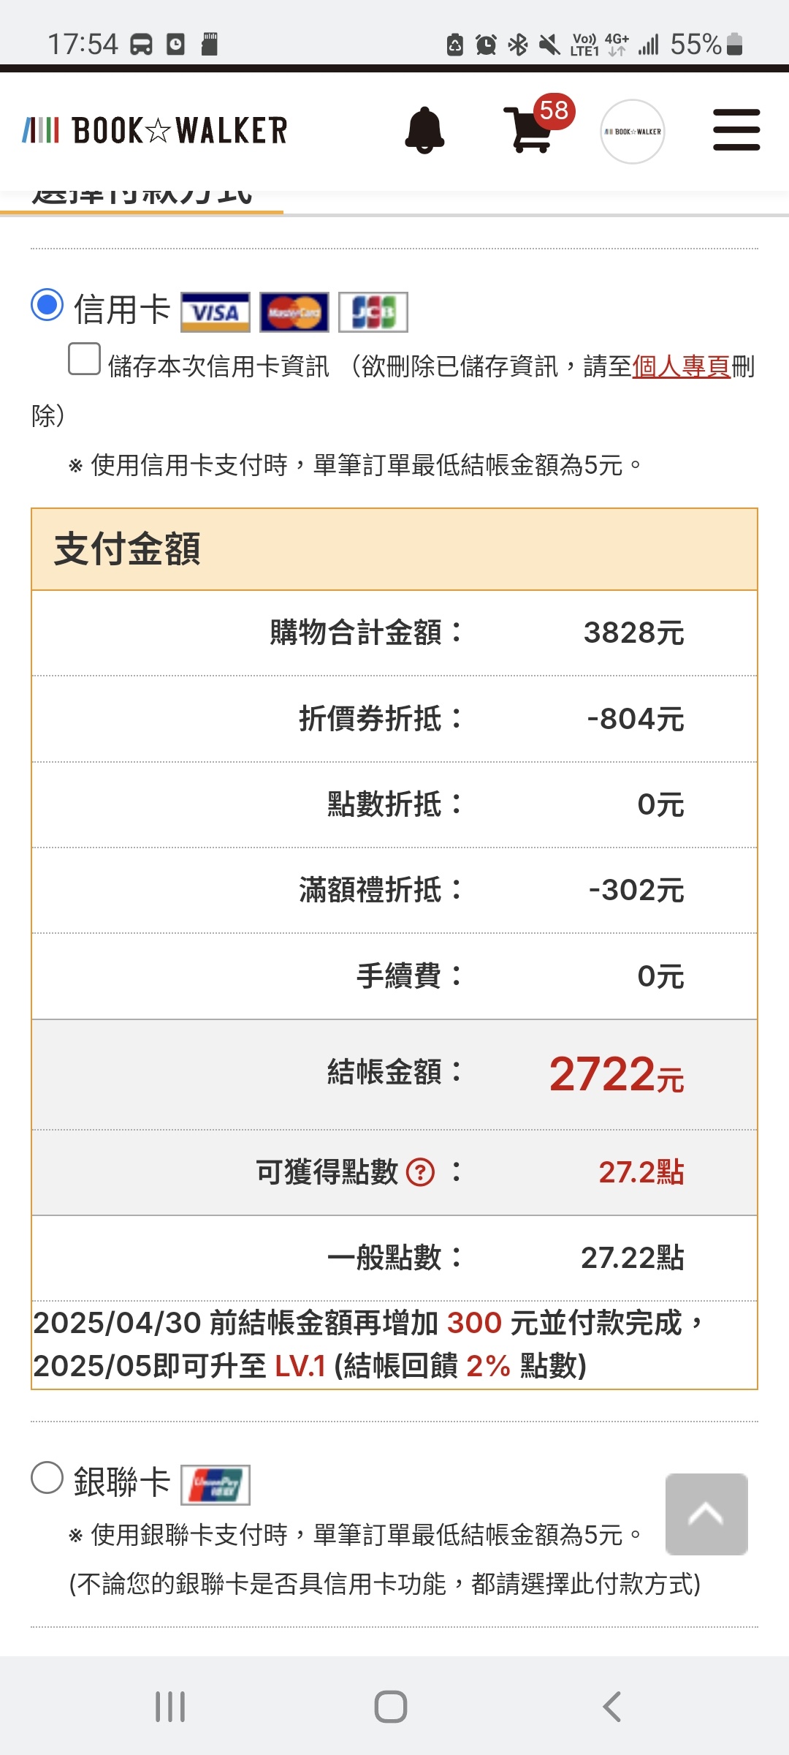This screenshot has width=789, height=1755.
Task: Tap Android back navigation button
Action: (612, 1707)
